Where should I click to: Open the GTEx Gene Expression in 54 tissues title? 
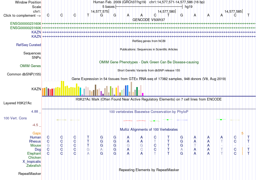[149, 79]
